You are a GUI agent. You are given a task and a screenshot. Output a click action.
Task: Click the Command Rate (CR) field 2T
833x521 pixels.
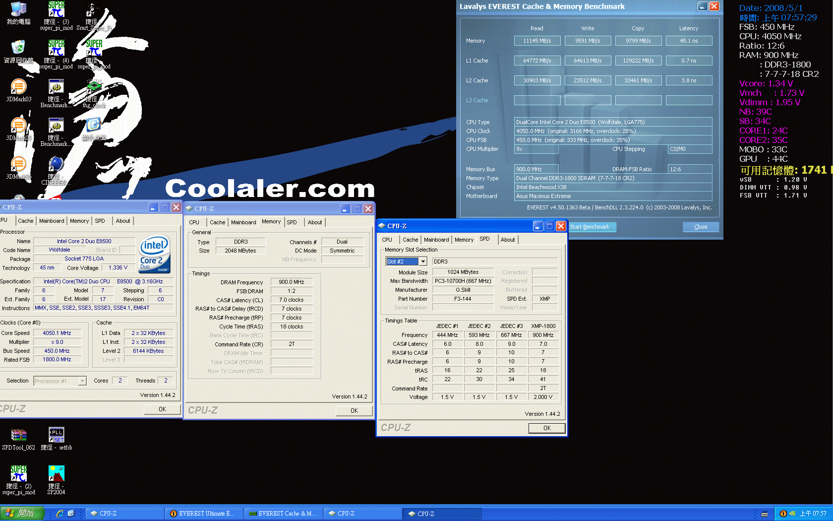[x=292, y=344]
